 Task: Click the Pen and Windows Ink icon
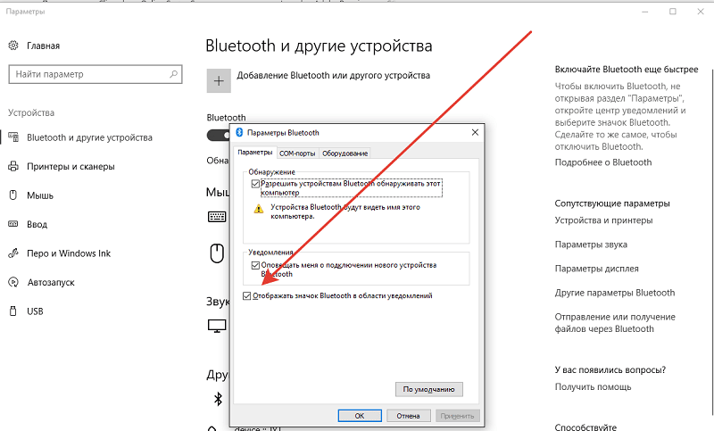(x=13, y=253)
